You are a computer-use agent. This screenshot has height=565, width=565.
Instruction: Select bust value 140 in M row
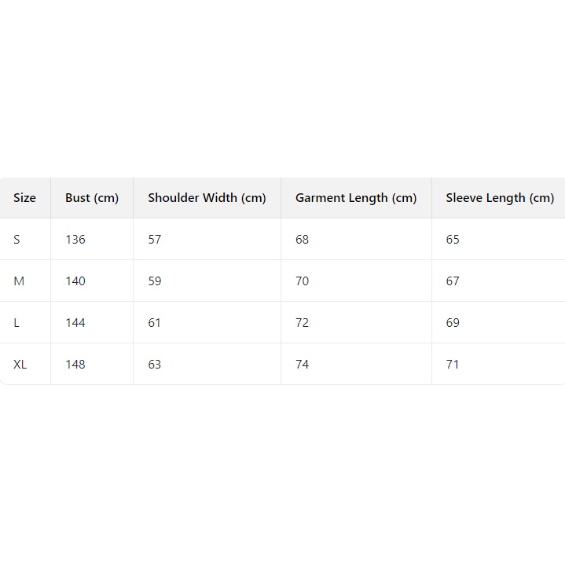[75, 281]
